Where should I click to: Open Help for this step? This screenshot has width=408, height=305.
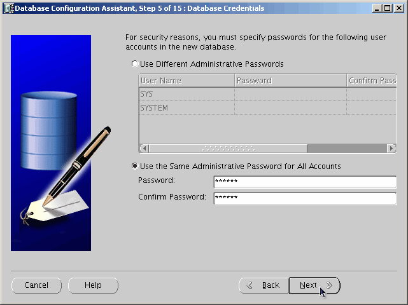pos(93,285)
